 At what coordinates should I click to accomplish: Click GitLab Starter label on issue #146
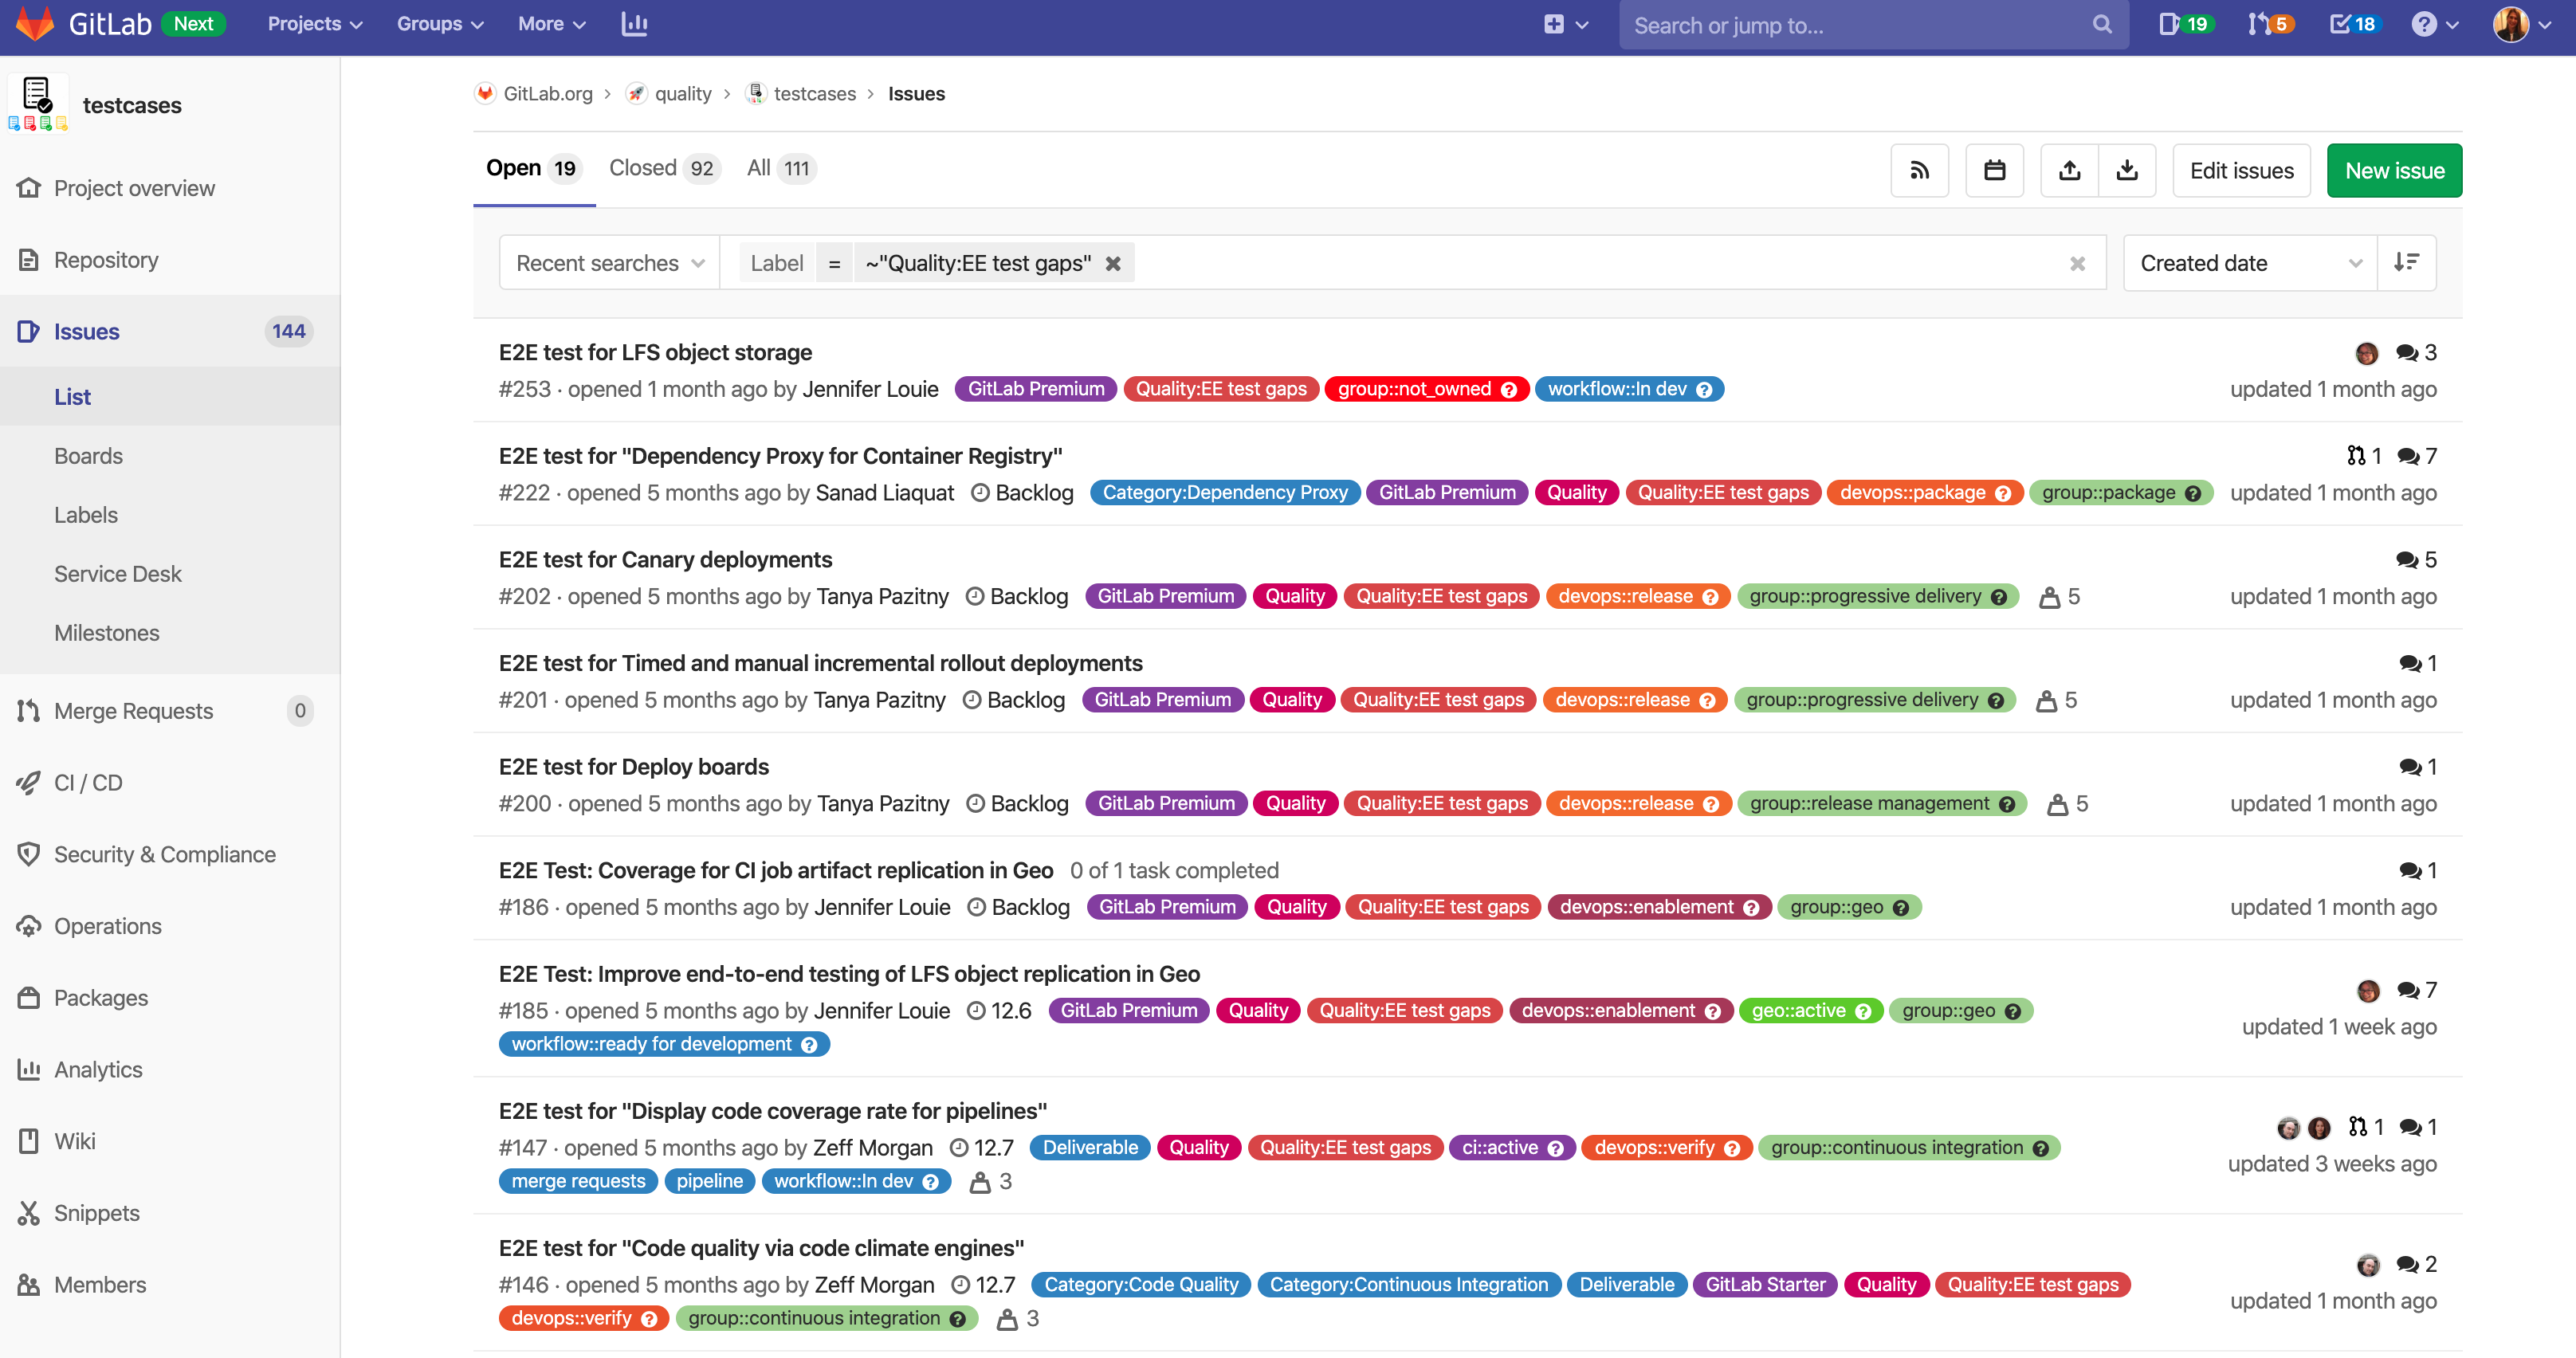pos(1765,1285)
